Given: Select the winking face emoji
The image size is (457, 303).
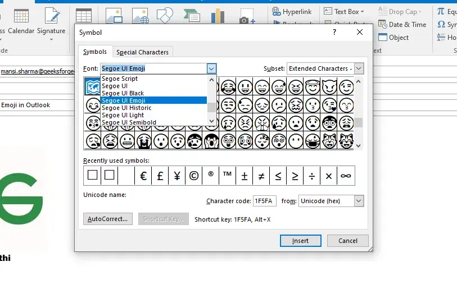Looking at the screenshot, I should [346, 87].
